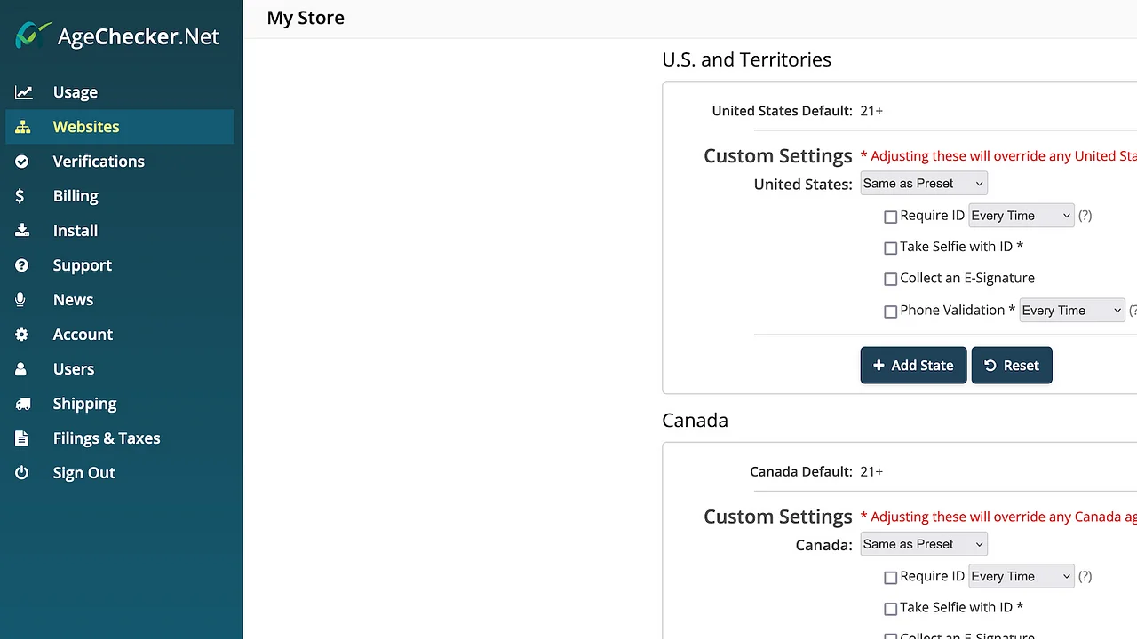Open Support via the question mark icon
Viewport: 1137px width, 639px height.
pos(22,264)
